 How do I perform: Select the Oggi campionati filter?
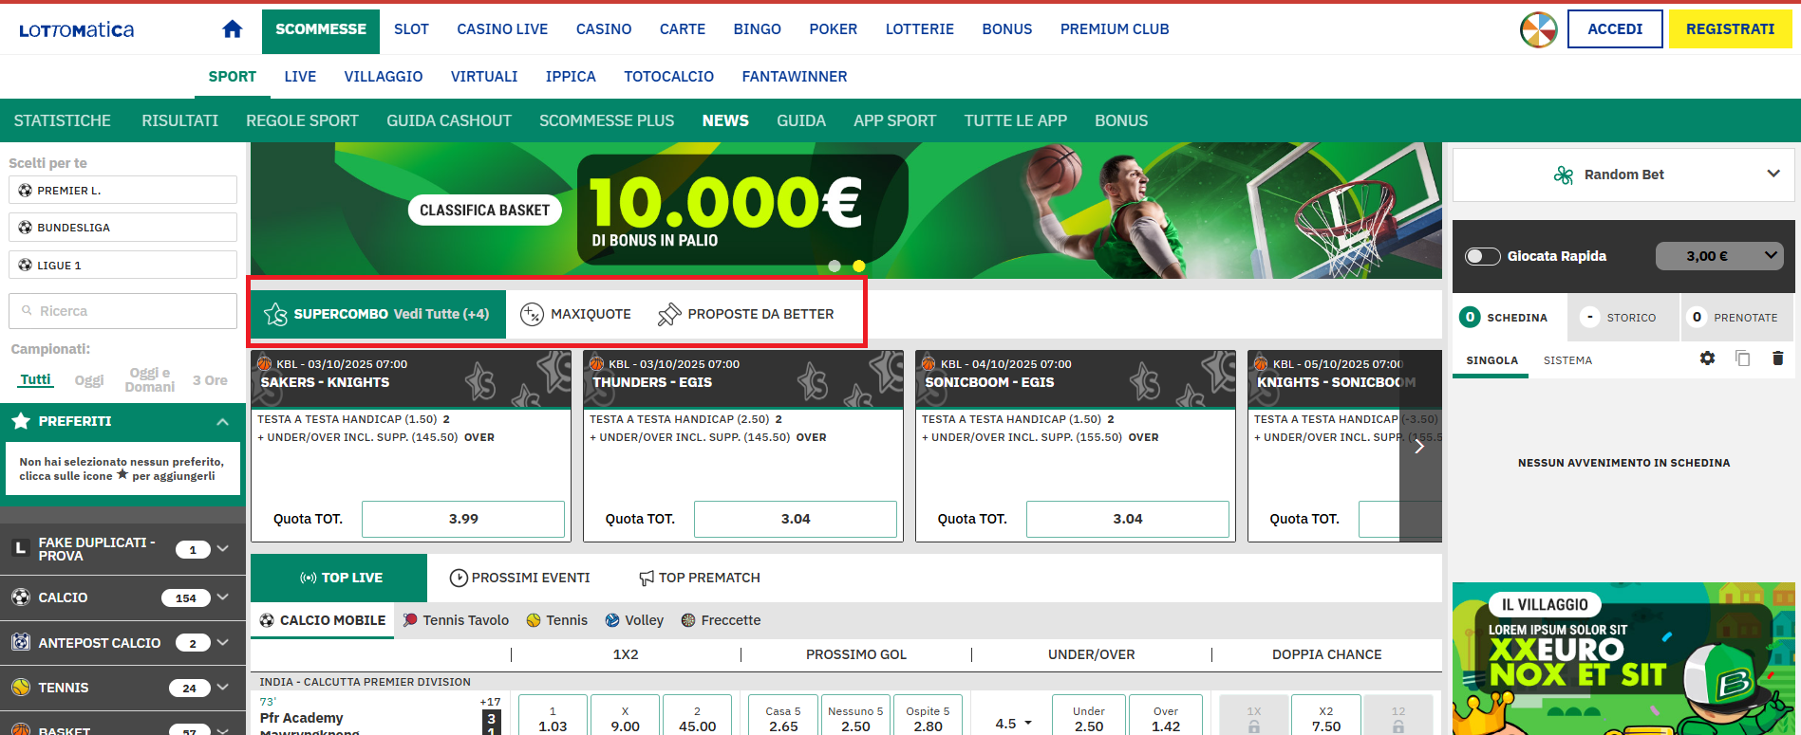(89, 380)
